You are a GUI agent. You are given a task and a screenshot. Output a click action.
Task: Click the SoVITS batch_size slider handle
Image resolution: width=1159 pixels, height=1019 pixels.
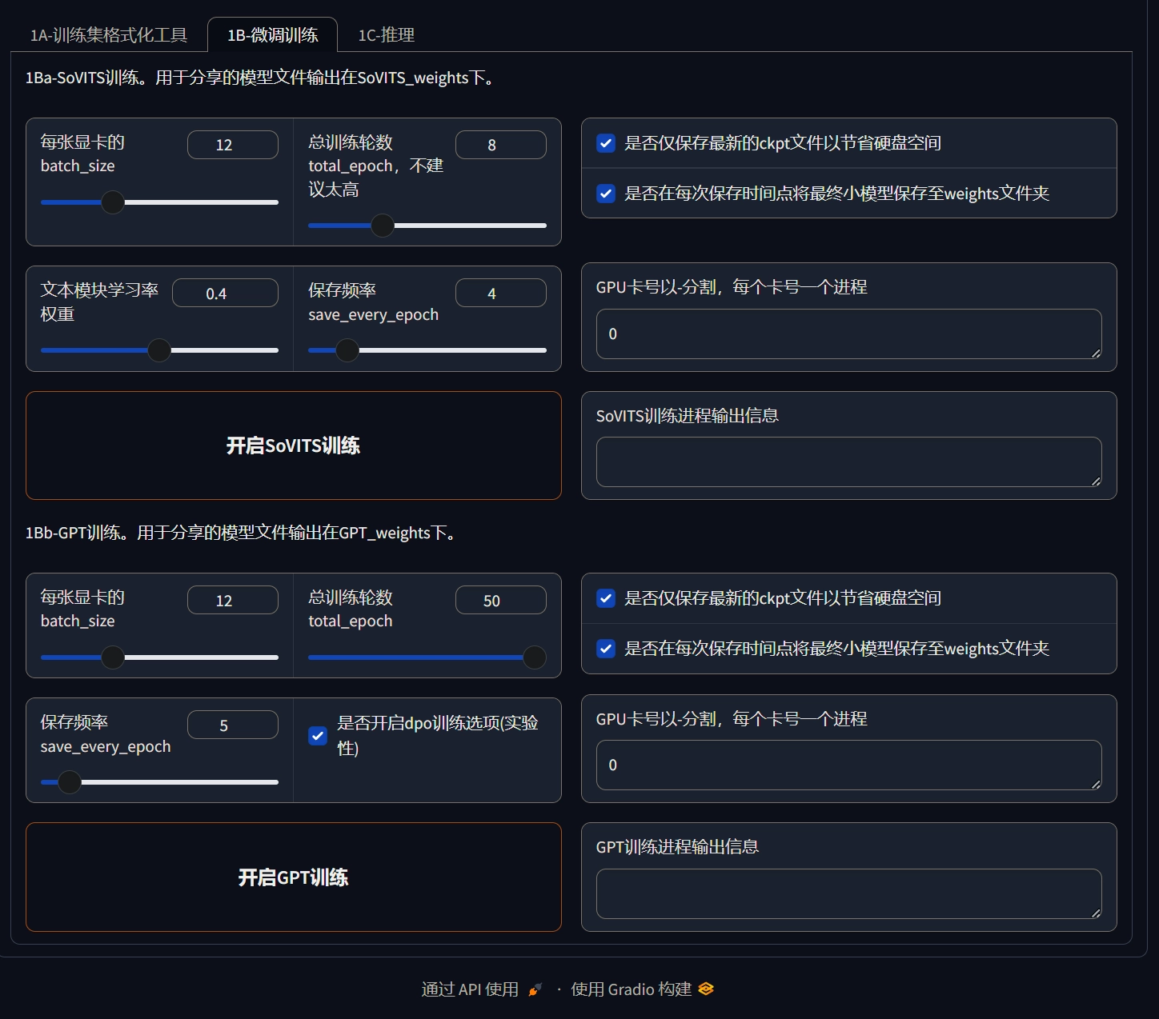[x=113, y=202]
